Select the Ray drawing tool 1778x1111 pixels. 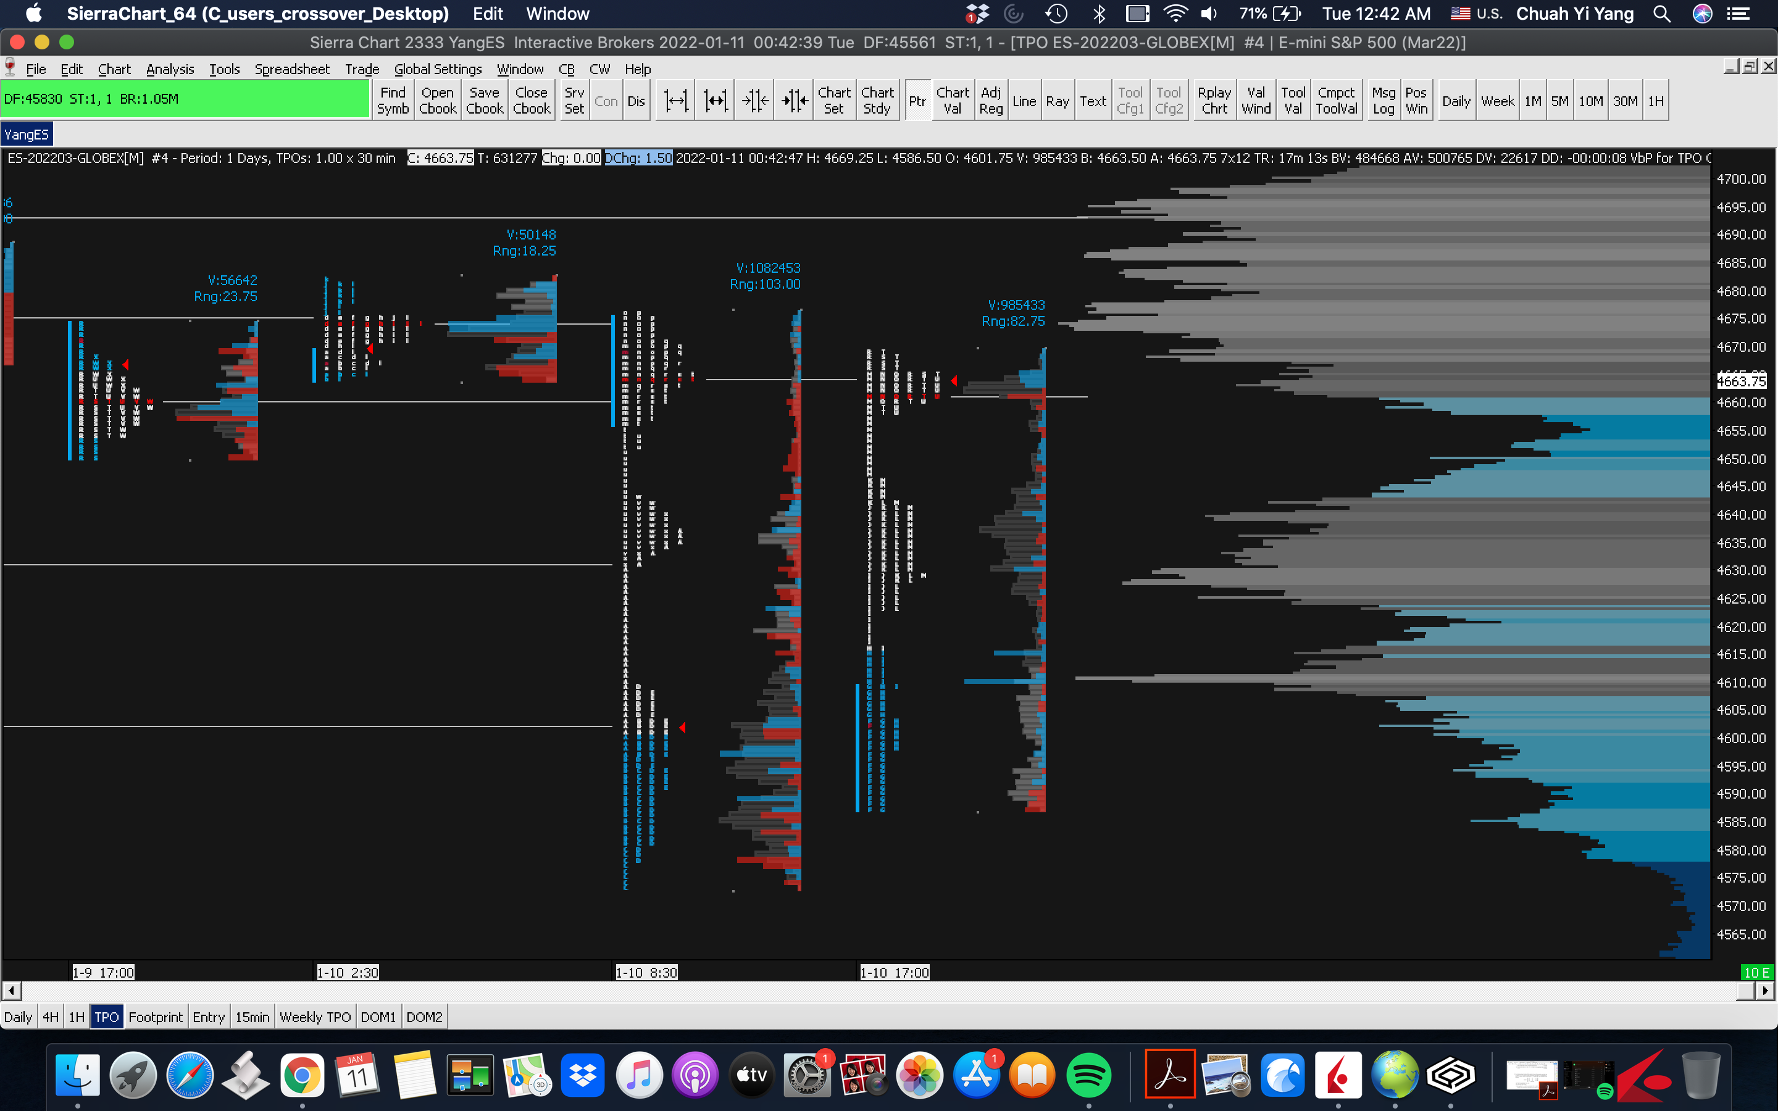pyautogui.click(x=1058, y=101)
